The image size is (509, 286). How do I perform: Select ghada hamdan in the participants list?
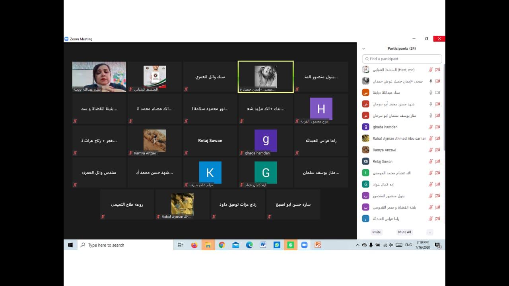pyautogui.click(x=385, y=127)
